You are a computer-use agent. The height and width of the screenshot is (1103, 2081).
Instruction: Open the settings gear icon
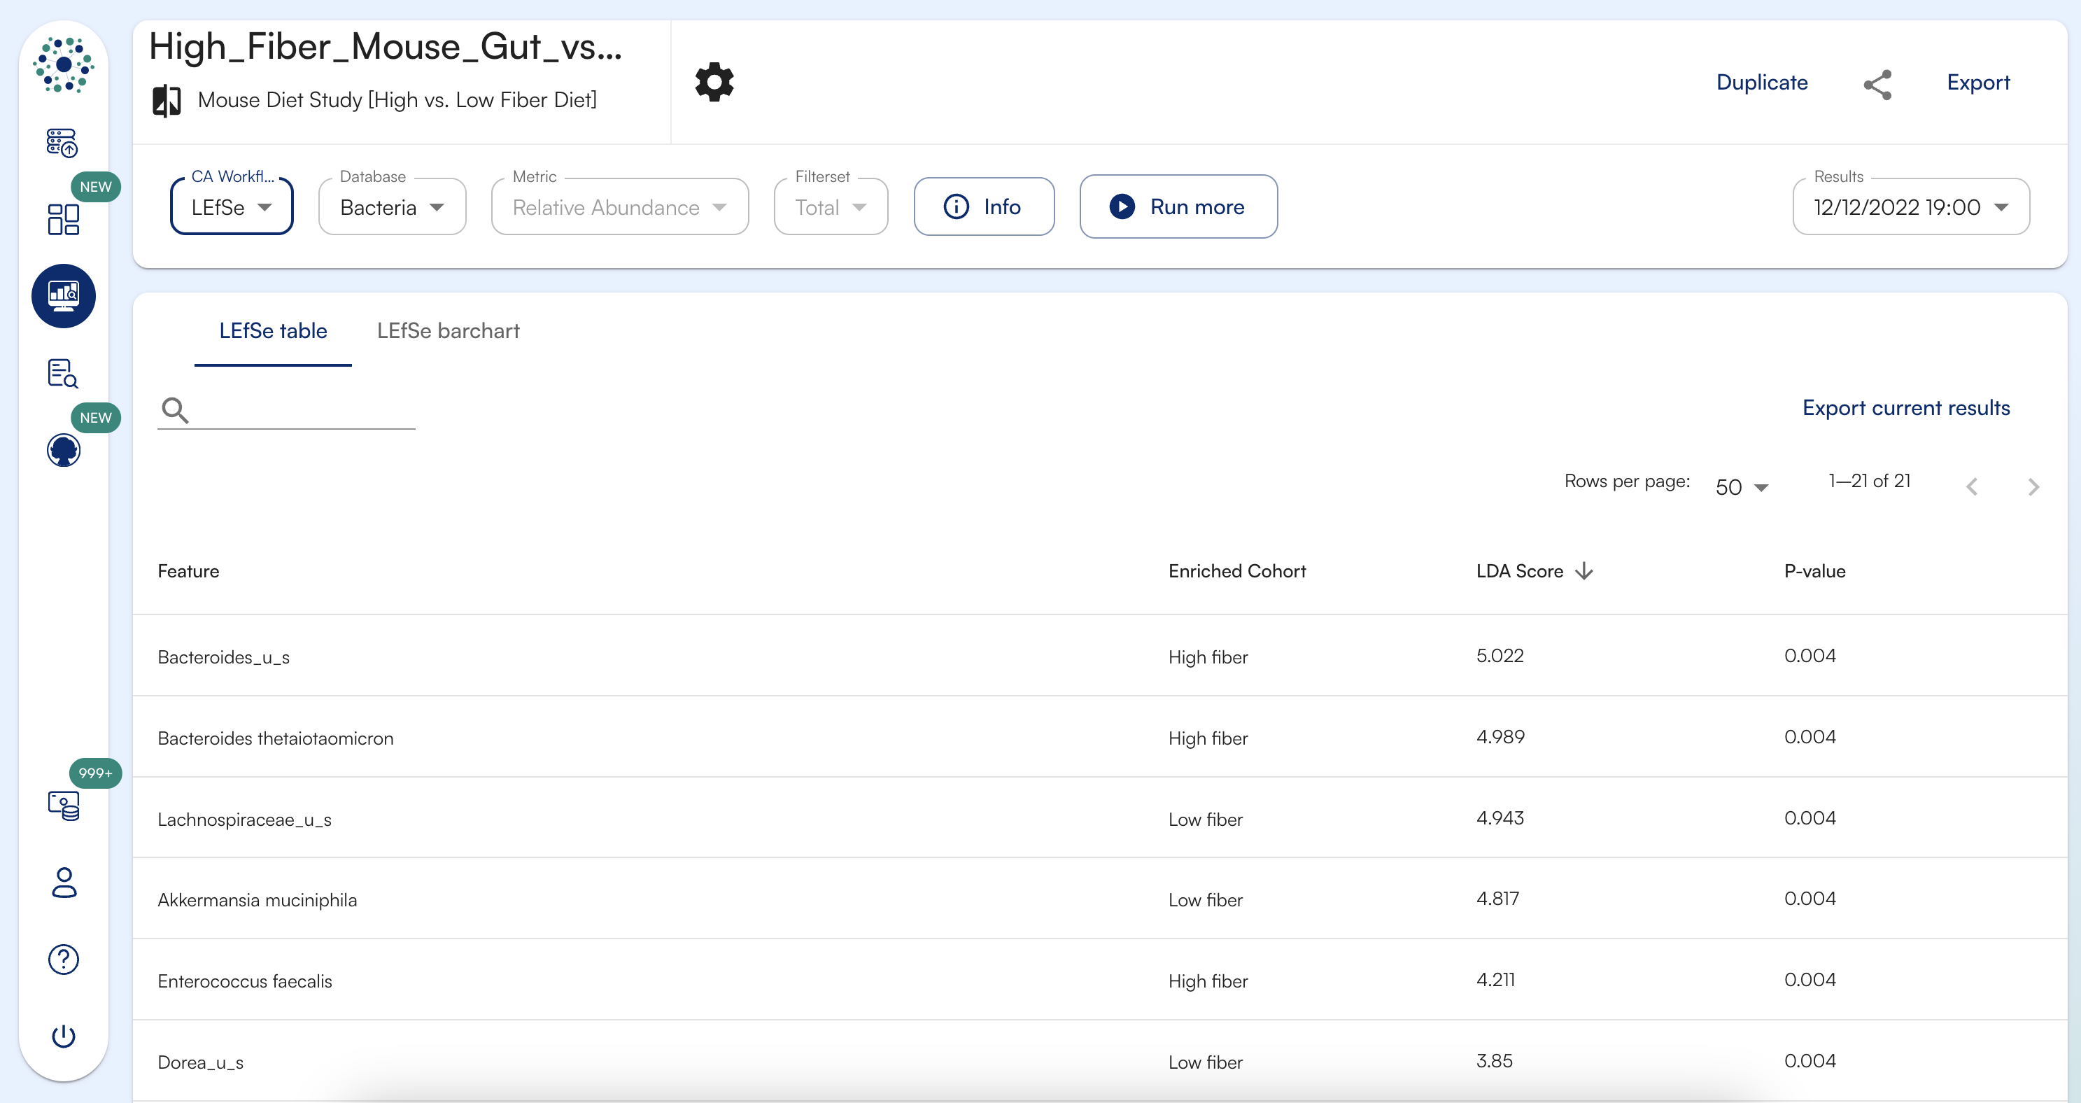714,83
